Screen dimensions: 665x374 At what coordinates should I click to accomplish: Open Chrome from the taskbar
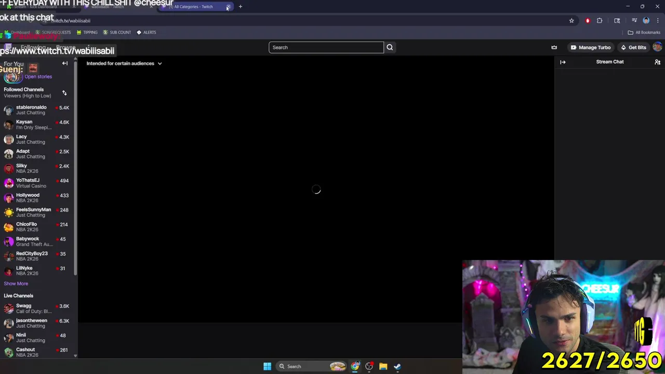click(355, 366)
